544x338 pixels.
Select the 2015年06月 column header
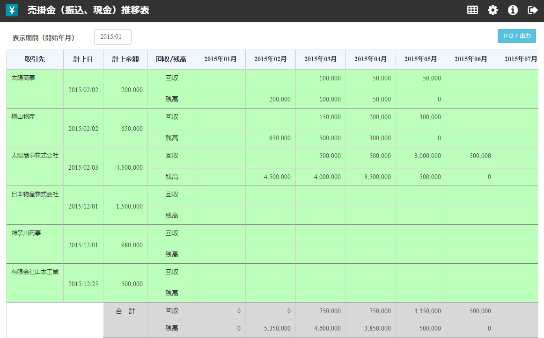coord(470,59)
